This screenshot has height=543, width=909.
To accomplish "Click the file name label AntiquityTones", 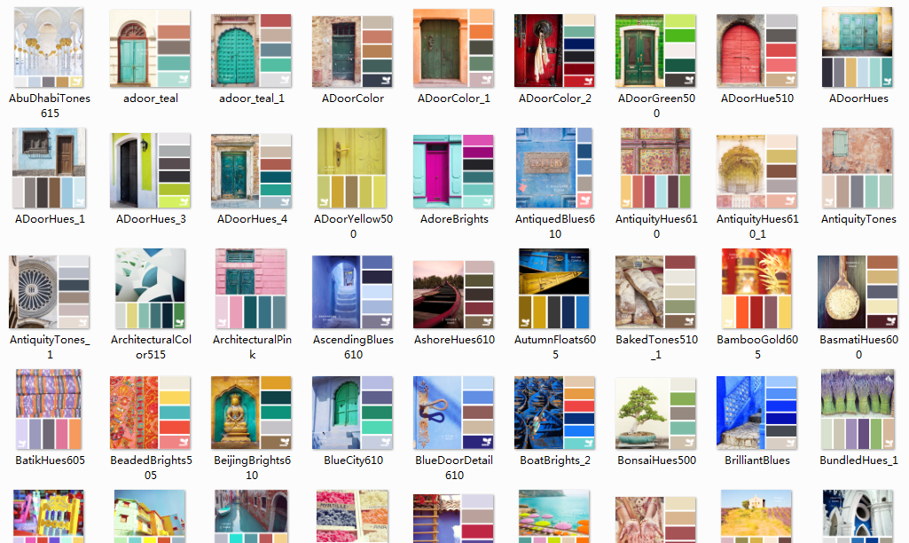I will click(x=858, y=219).
